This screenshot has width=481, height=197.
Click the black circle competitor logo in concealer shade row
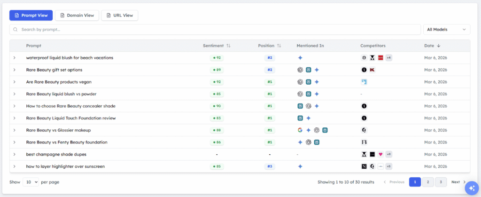point(364,106)
